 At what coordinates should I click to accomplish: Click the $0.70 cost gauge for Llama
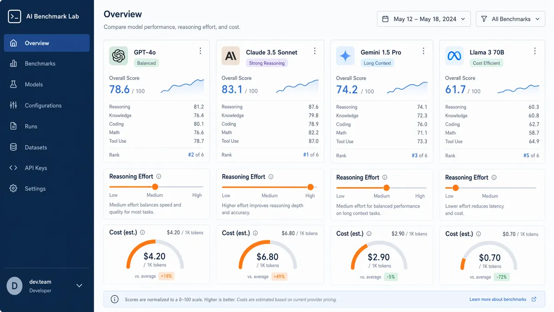pos(490,256)
